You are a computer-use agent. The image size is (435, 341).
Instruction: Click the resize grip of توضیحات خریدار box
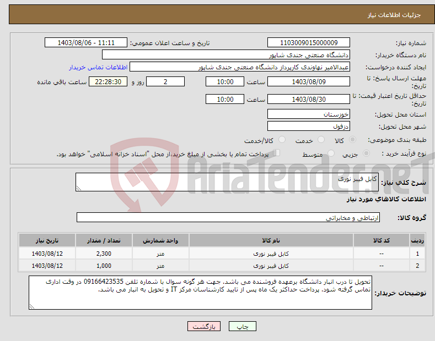coord(32,306)
